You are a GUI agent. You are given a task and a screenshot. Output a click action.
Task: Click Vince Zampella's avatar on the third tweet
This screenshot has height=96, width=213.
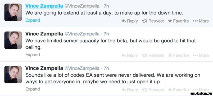pyautogui.click(x=13, y=75)
